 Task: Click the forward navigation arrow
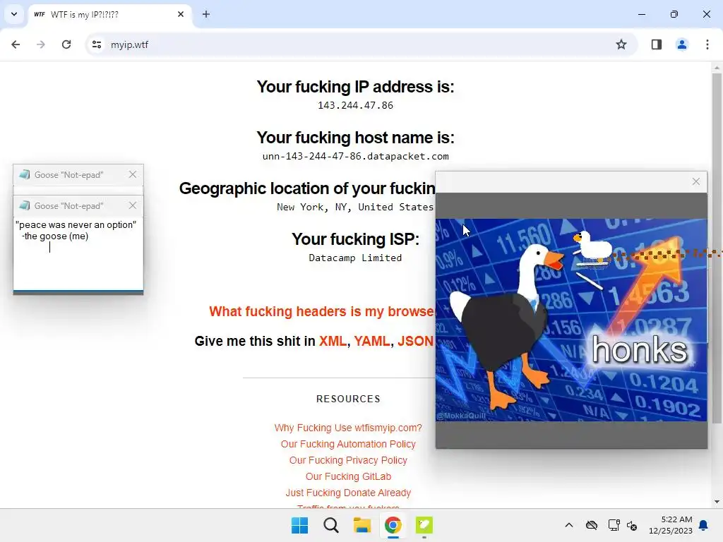[41, 44]
